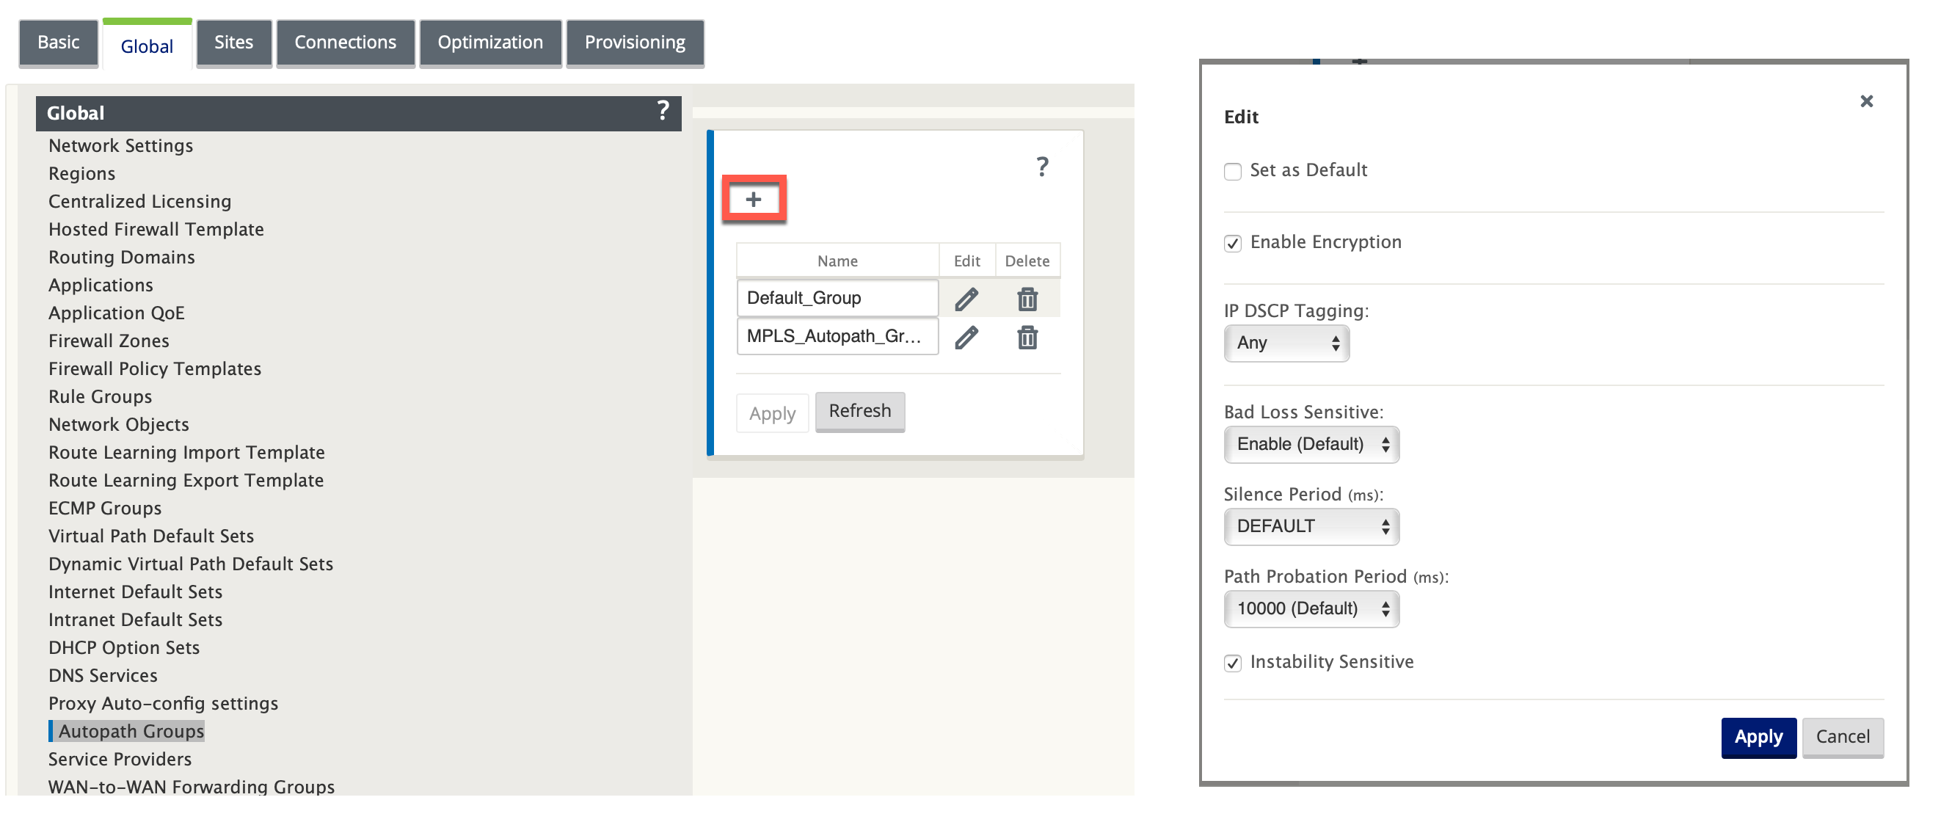Image resolution: width=1952 pixels, height=822 pixels.
Task: Open the Path Probation Period dropdown
Action: pos(1311,609)
